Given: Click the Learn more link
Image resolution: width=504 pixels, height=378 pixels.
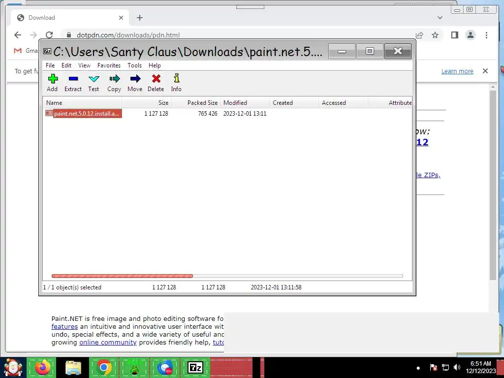Looking at the screenshot, I should coord(457,71).
